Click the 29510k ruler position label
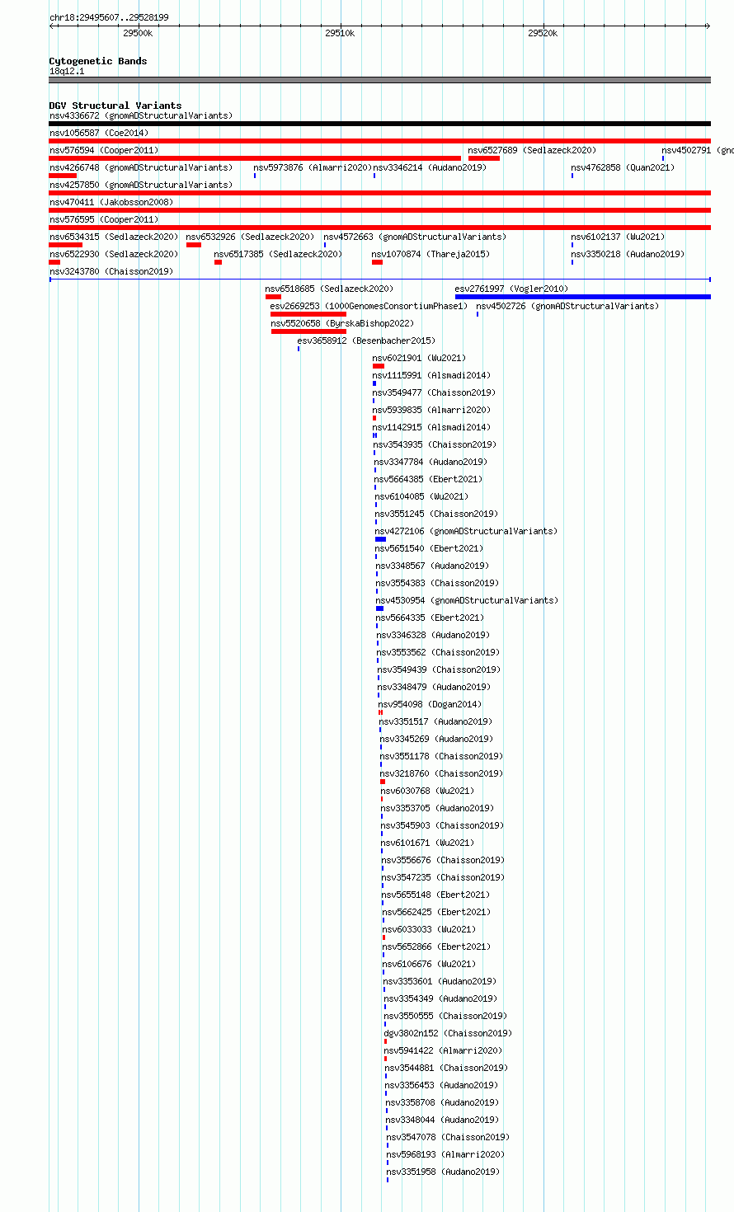The height and width of the screenshot is (1212, 734). coord(339,34)
